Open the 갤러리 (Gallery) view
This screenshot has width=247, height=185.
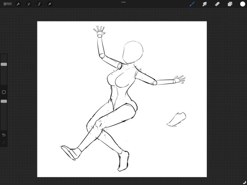coord(7,4)
